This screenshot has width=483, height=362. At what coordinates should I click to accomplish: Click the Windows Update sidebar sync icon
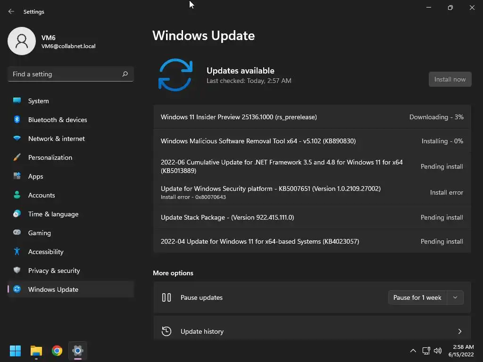coord(17,289)
